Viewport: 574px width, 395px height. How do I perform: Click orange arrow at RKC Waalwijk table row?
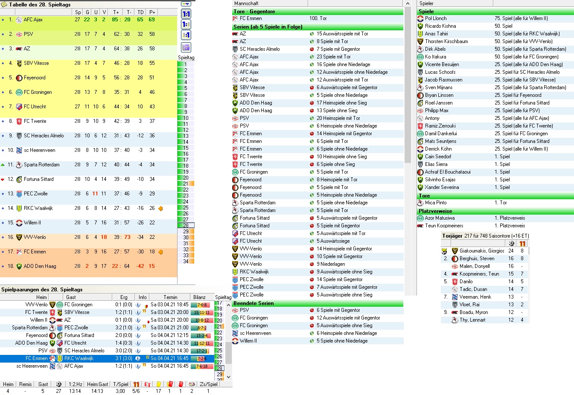[x=160, y=208]
